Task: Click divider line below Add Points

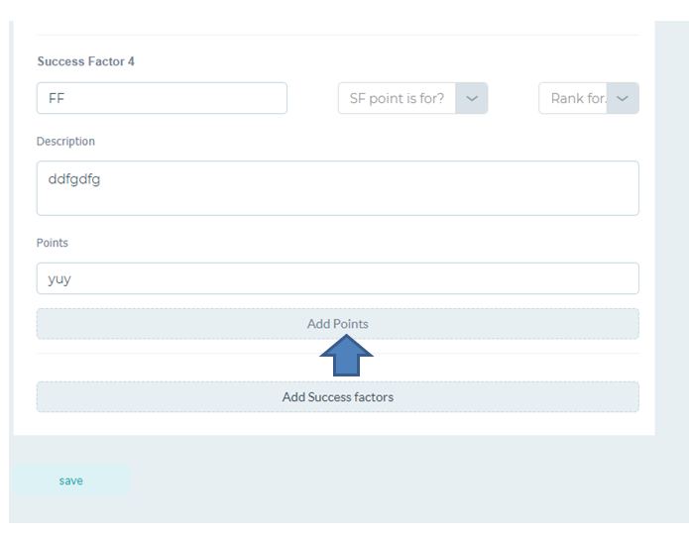Action: click(337, 353)
